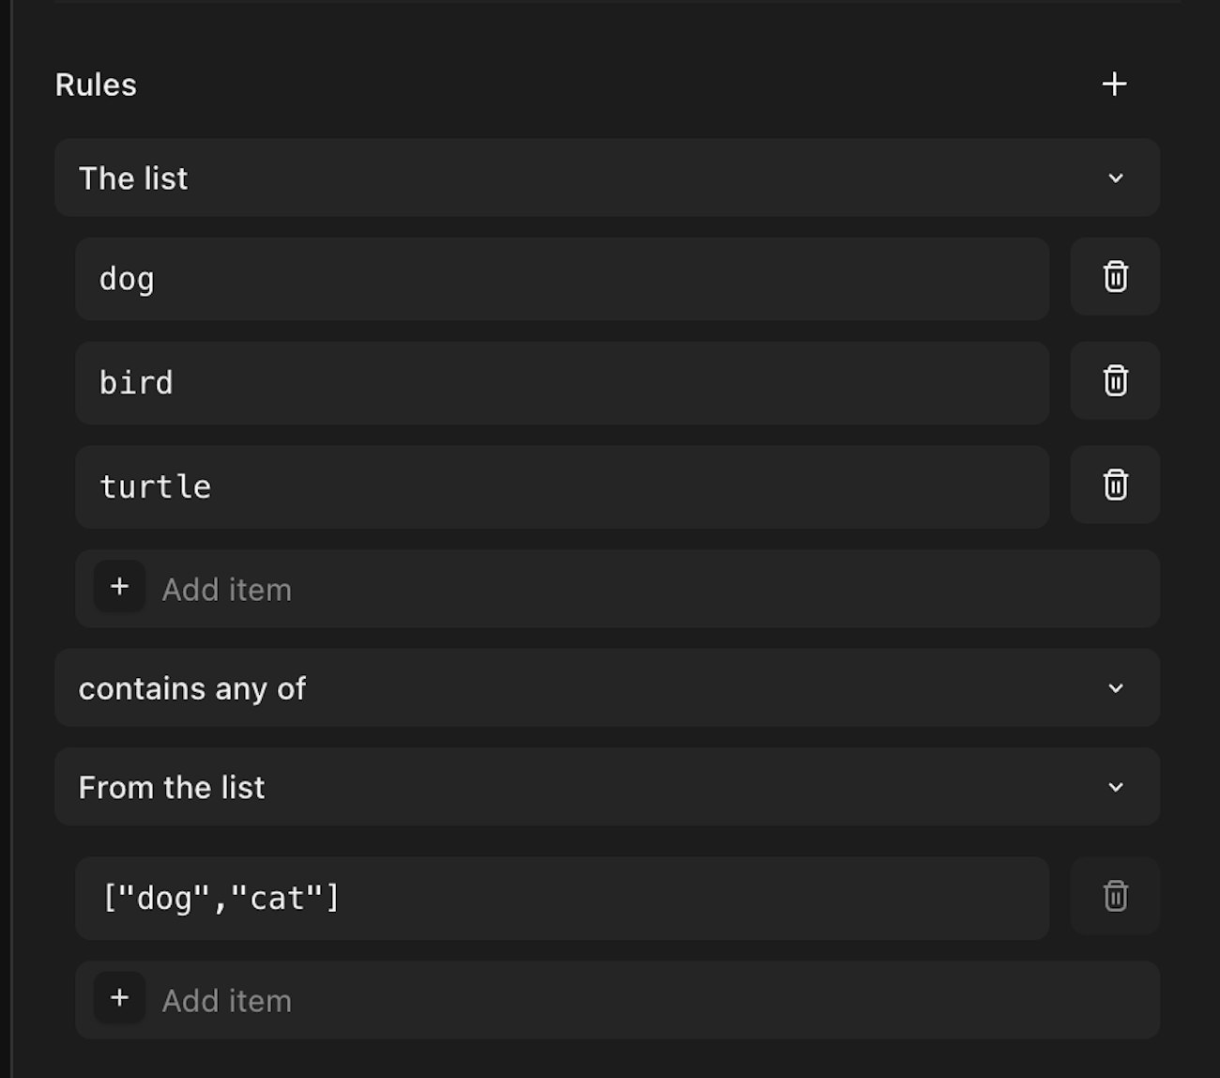Focus the dog text field
Viewport: 1220px width, 1078px height.
tap(561, 279)
